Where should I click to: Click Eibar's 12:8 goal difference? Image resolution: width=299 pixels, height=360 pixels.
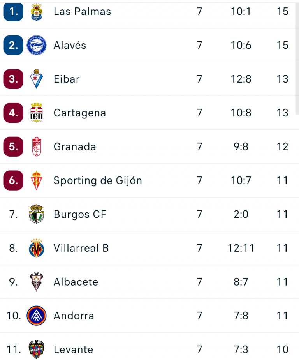pos(241,79)
